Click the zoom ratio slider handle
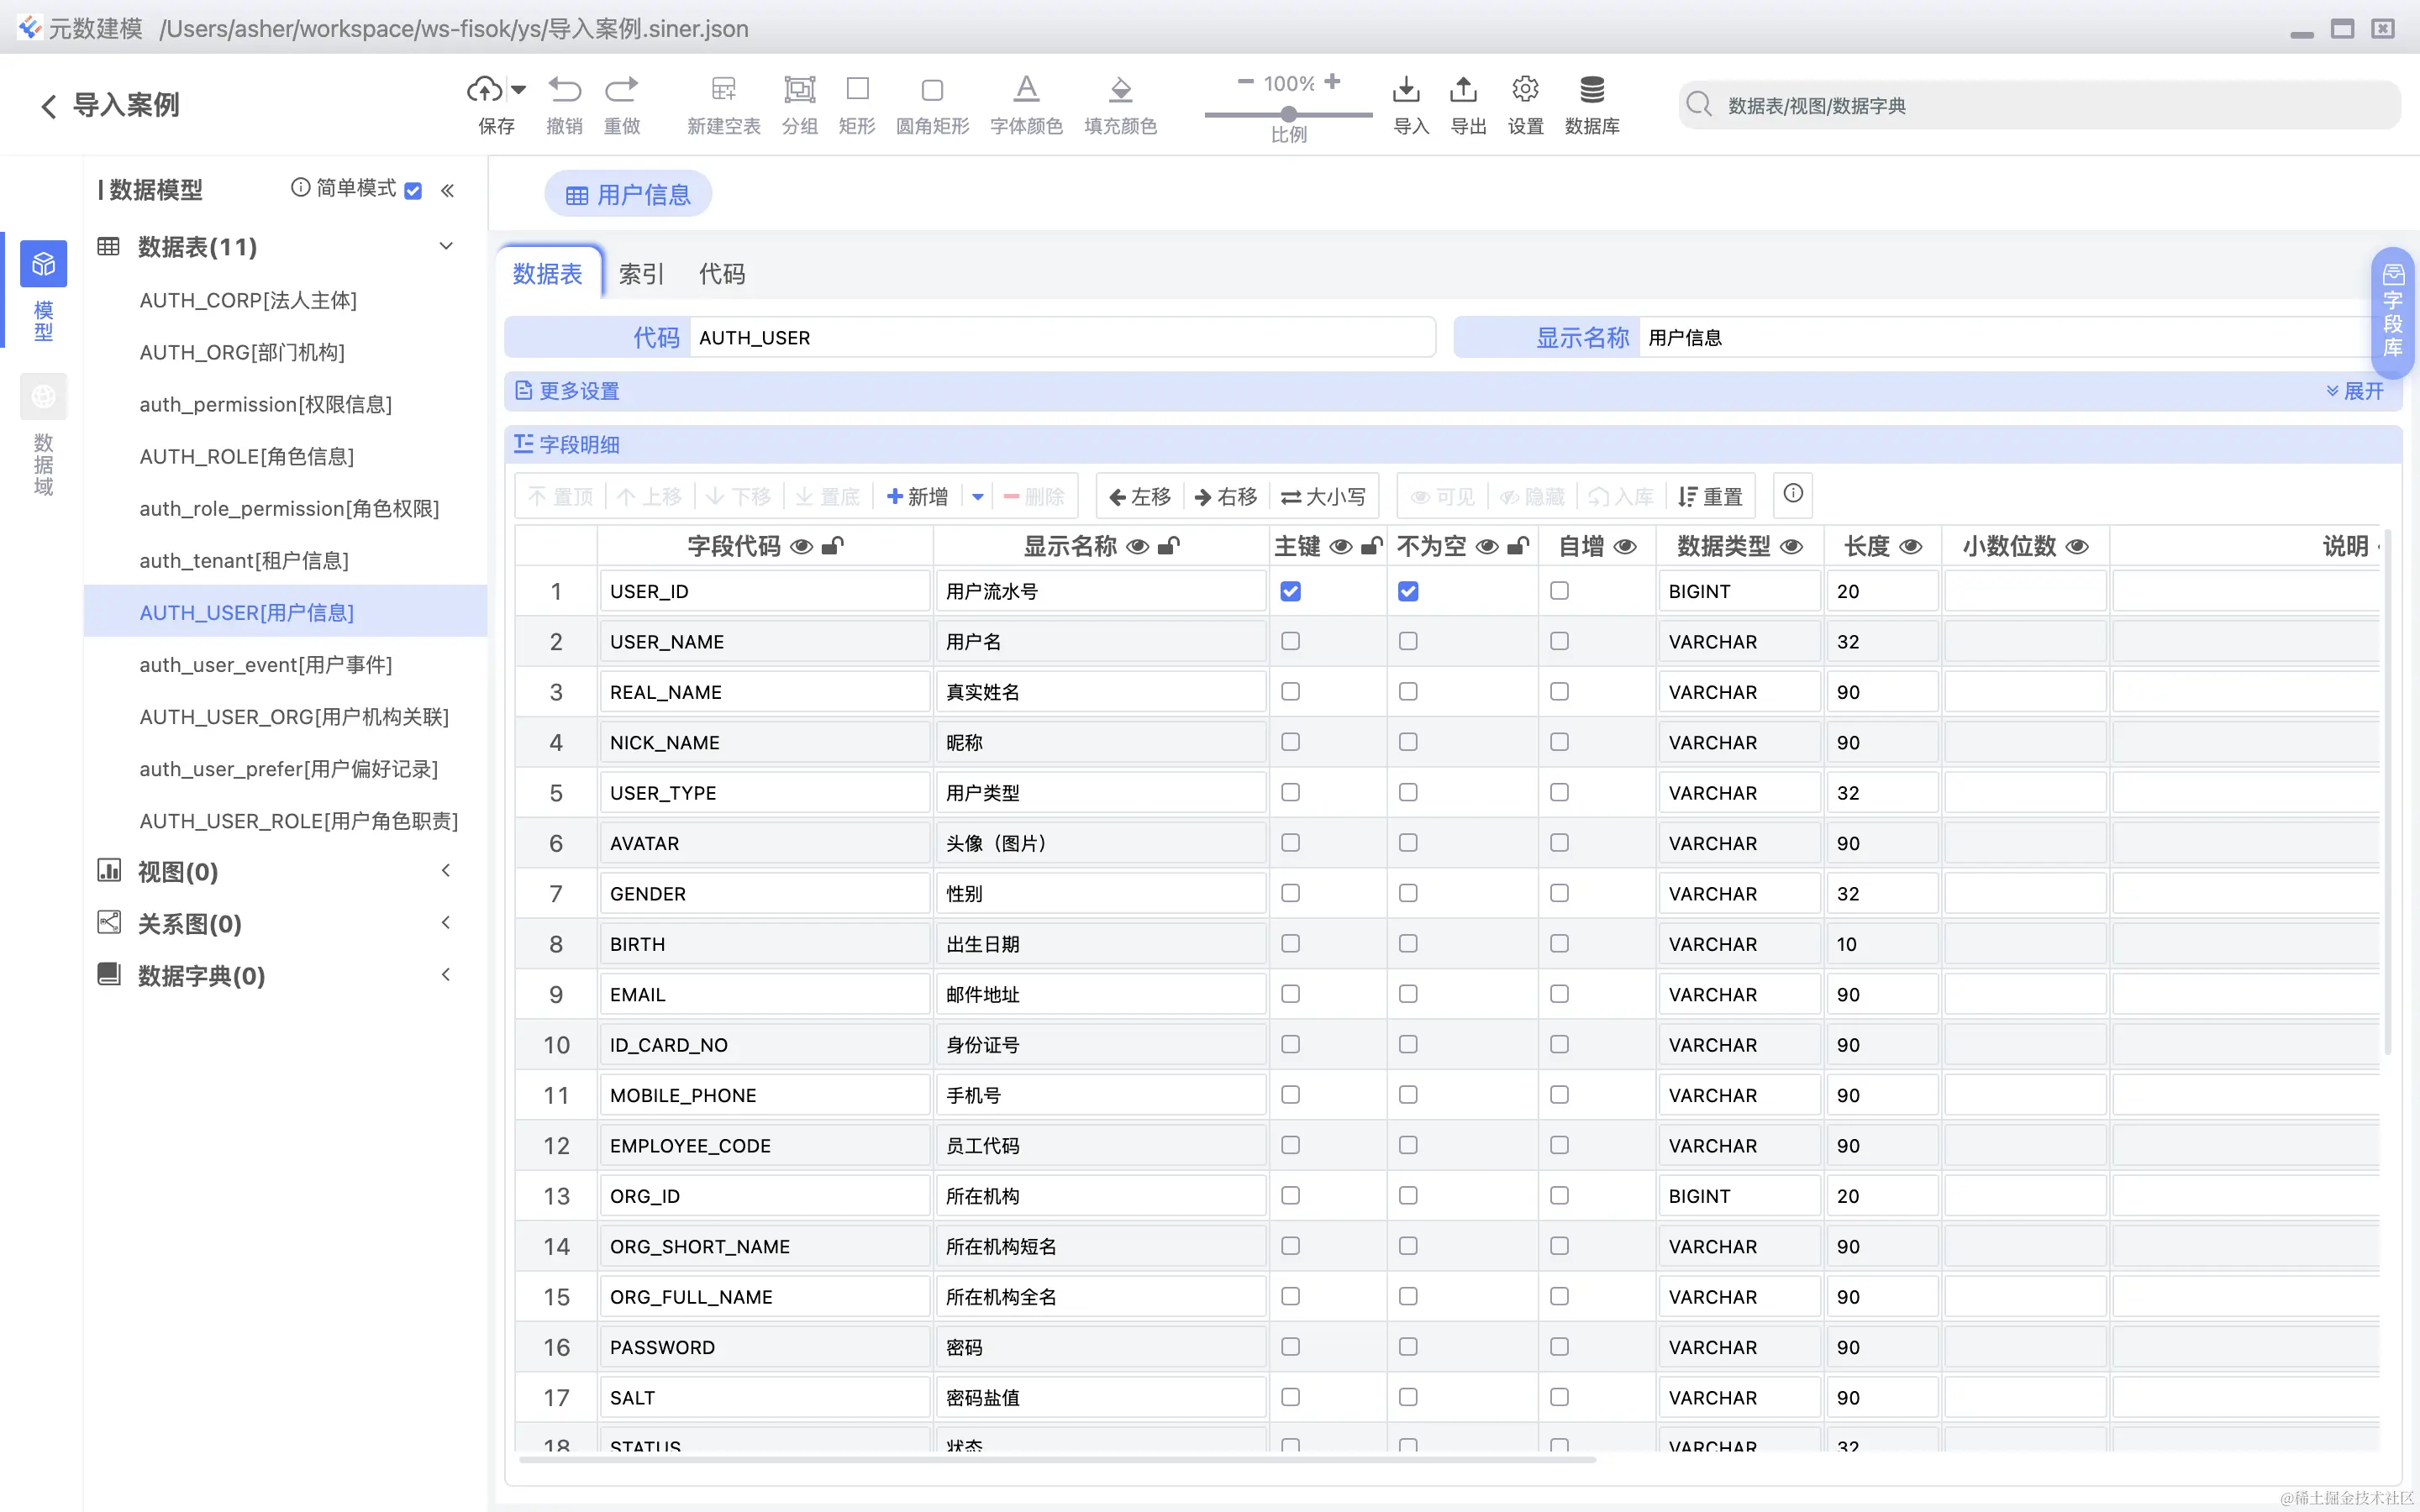 click(x=1289, y=114)
